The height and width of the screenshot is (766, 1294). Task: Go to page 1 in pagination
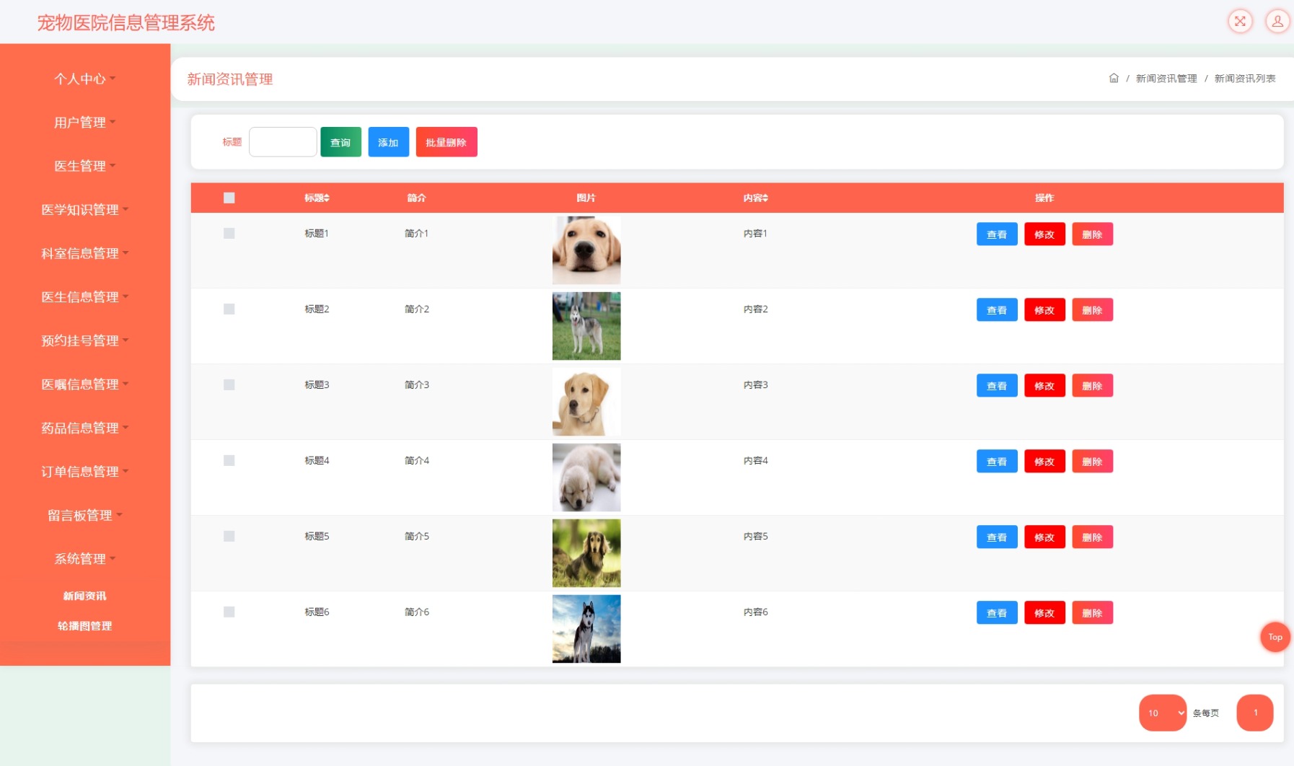click(1255, 713)
